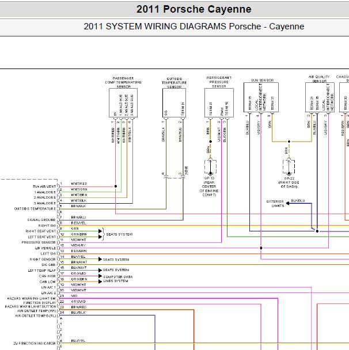Click the 'LEFT TEMP FLAP' pin label
The height and width of the screenshot is (350, 349).
point(42,271)
